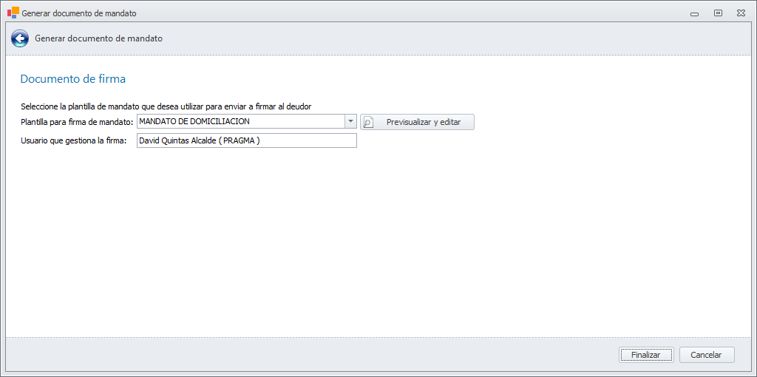Select the MANDATO DE DOMICILIACION combo box

240,121
